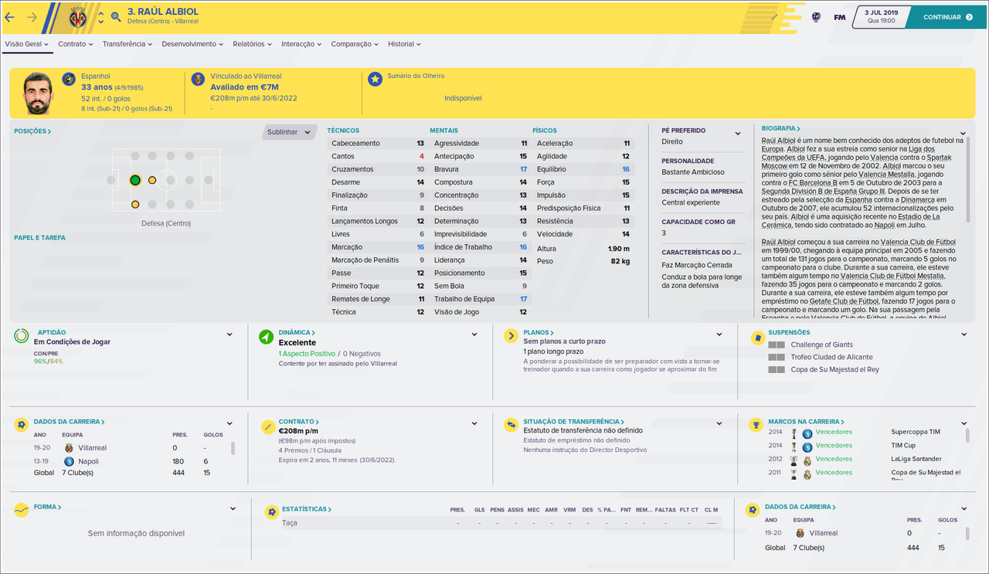Open the Marcos na Carreira link

[806, 422]
